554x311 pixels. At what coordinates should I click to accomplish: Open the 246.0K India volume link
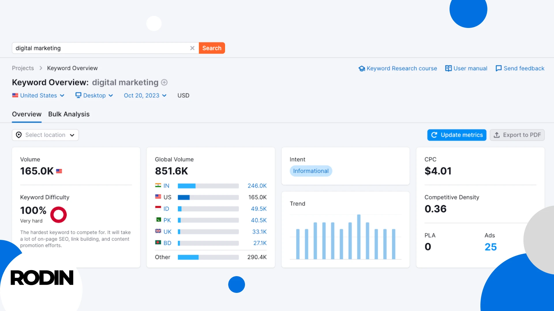tap(257, 186)
